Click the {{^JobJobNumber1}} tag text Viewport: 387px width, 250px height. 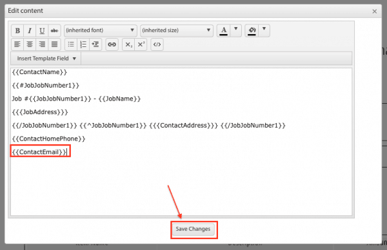[x=113, y=126]
